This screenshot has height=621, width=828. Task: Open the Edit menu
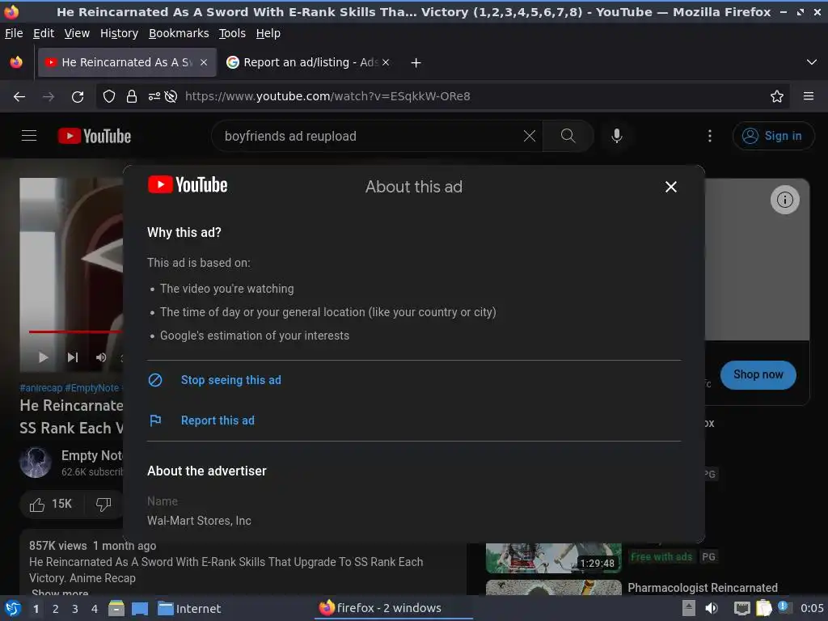[44, 33]
